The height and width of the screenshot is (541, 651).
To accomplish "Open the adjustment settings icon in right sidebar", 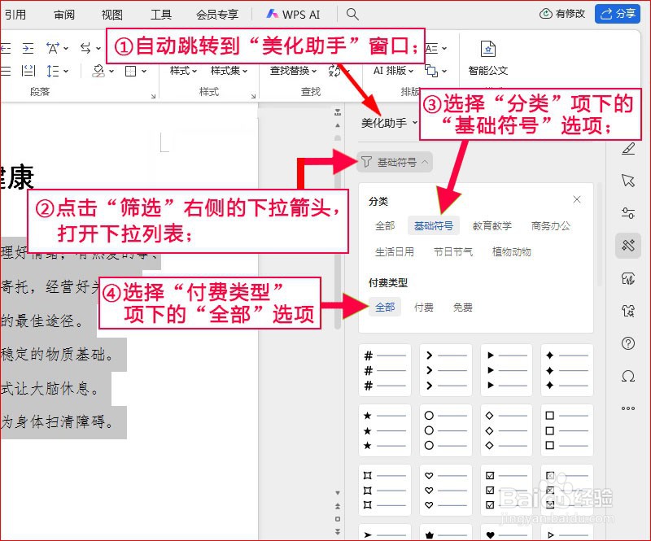I will point(627,212).
